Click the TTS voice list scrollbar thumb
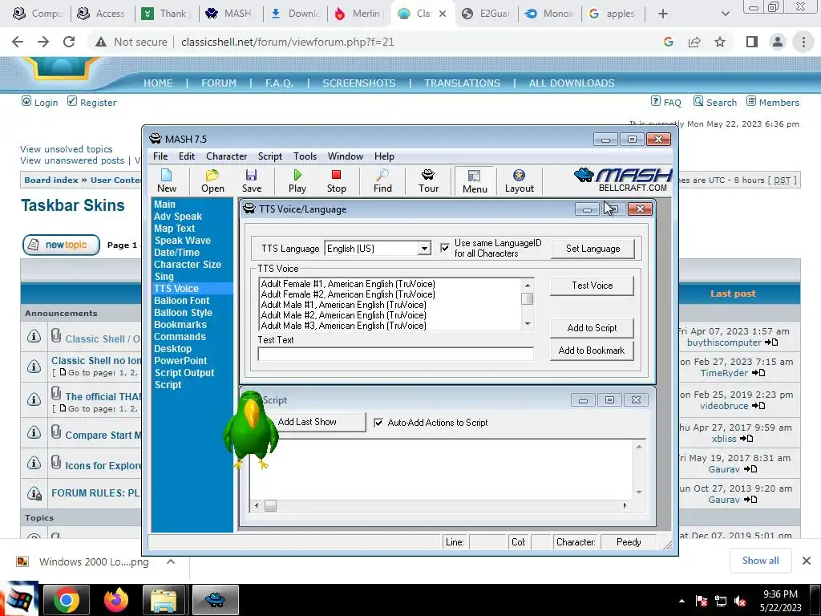Screen dimensions: 821x616 pyautogui.click(x=528, y=298)
